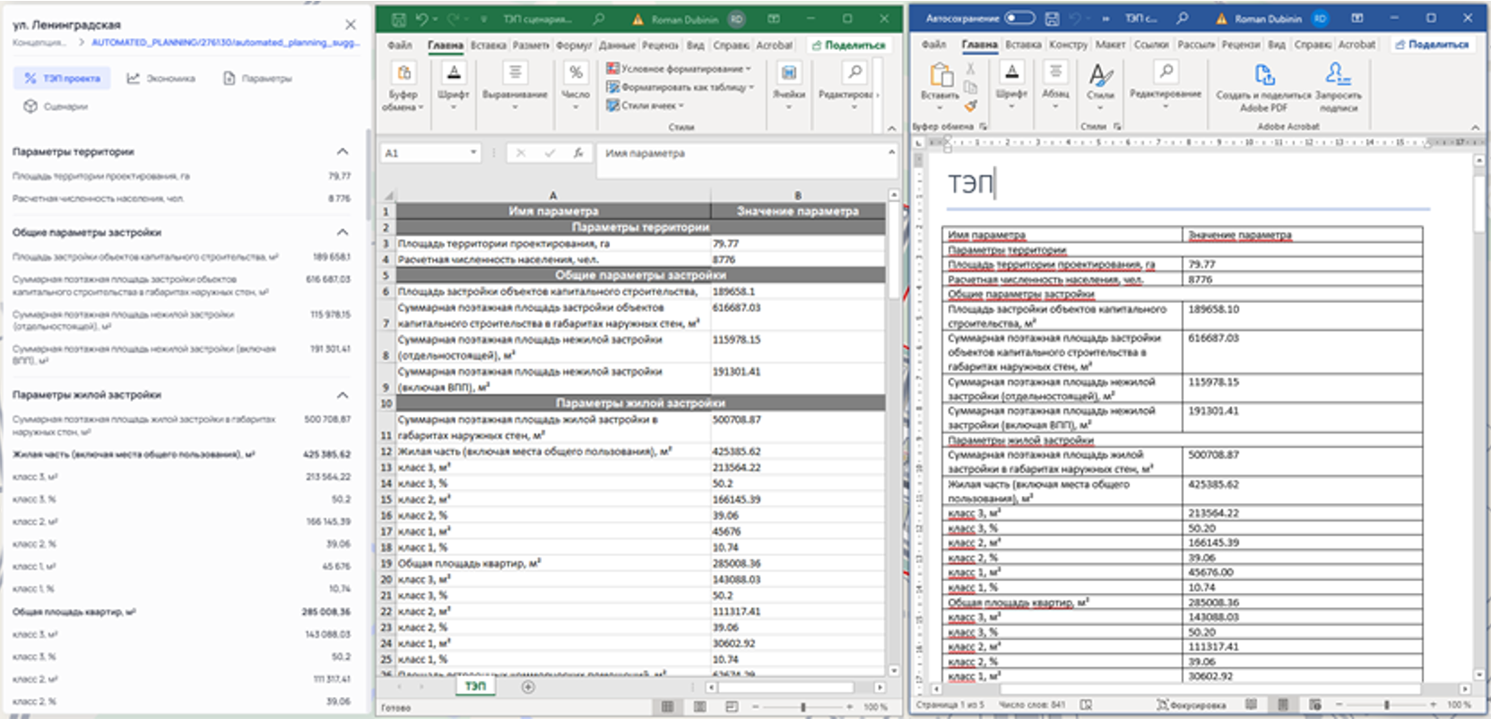Collapse the Excel ribbon with chevron
This screenshot has width=1491, height=719.
892,128
